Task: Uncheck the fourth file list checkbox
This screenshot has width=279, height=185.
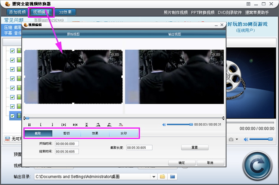Action: (x=12, y=79)
